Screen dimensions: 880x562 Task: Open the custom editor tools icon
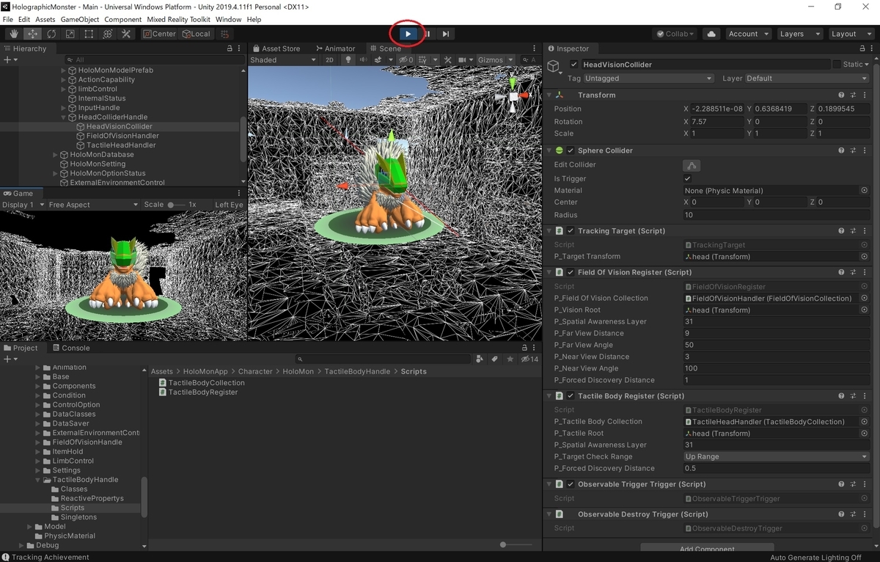[126, 34]
